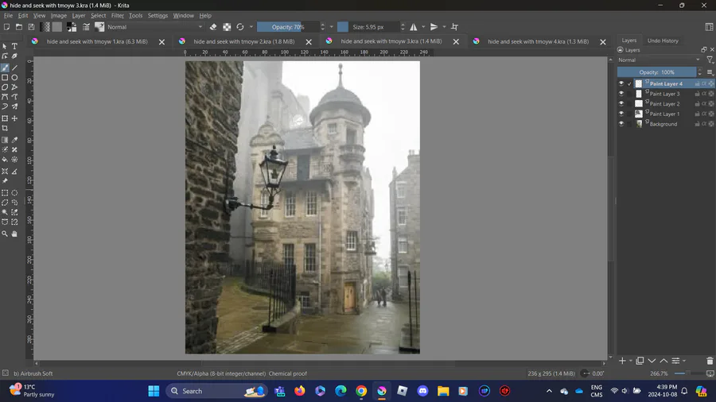Select the Freehand Brush tool
The image size is (716, 402).
click(x=5, y=68)
